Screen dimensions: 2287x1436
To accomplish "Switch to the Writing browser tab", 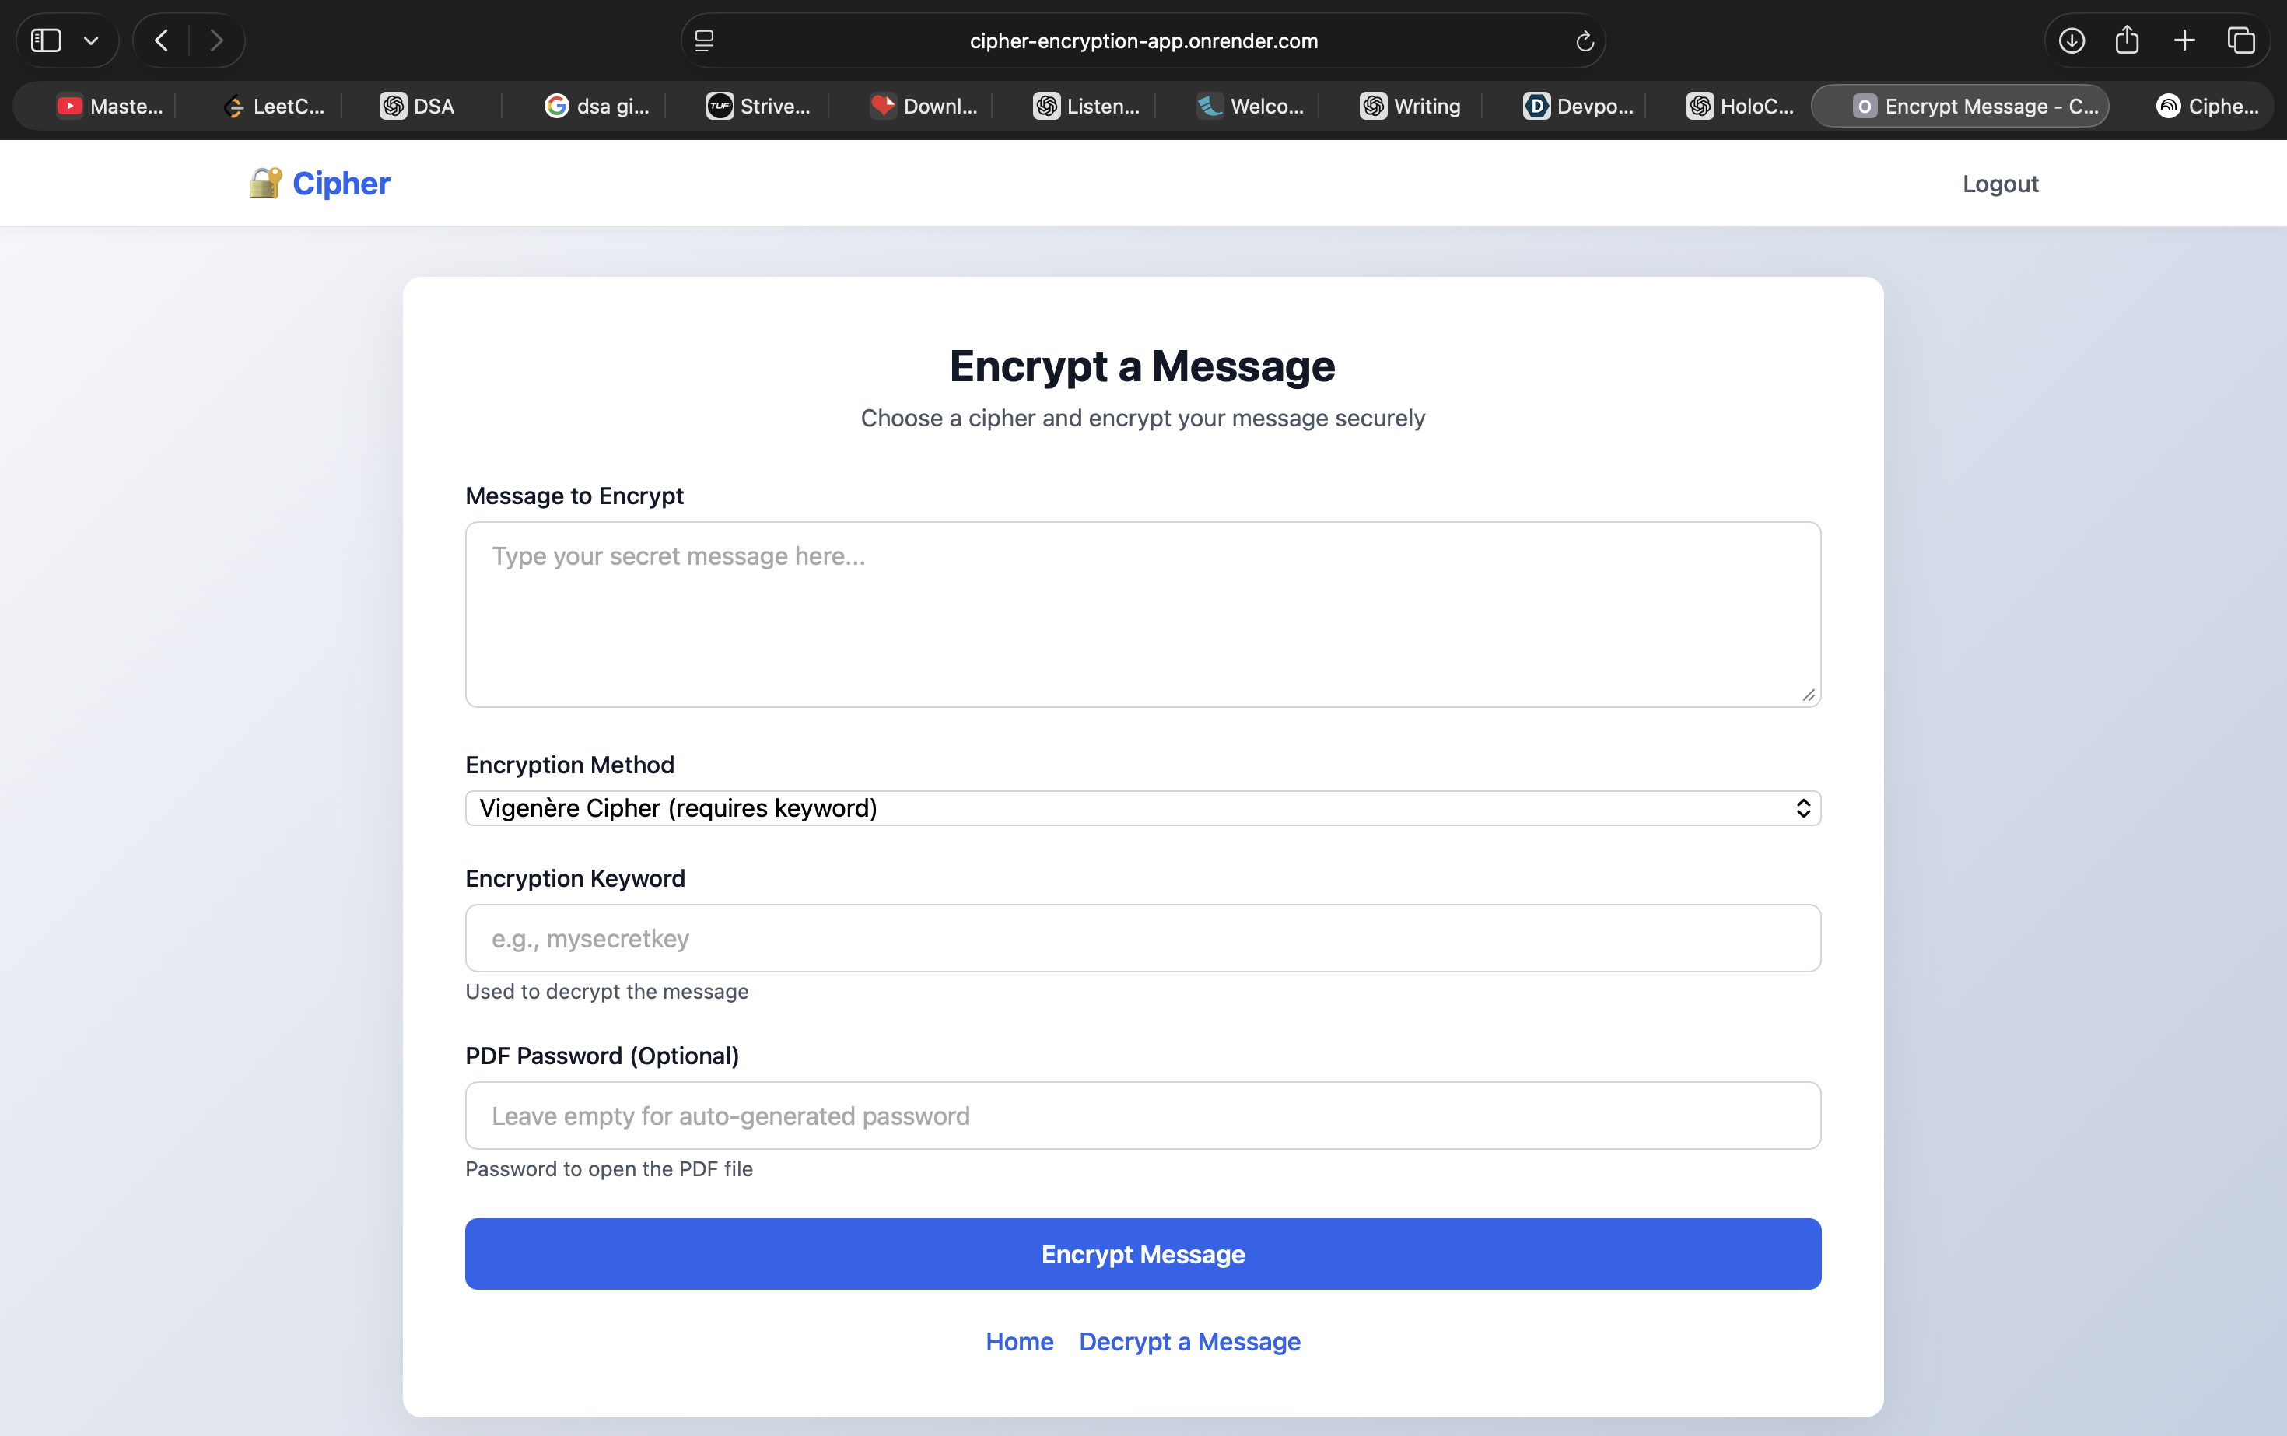I will (x=1410, y=107).
